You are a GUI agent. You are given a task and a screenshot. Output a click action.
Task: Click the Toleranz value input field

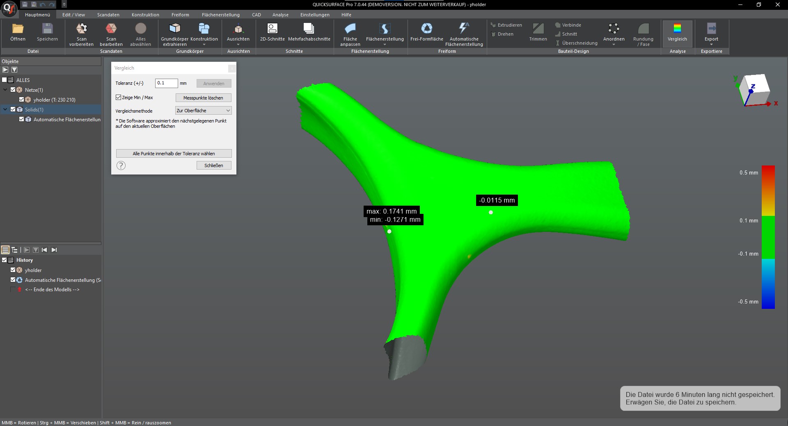166,83
